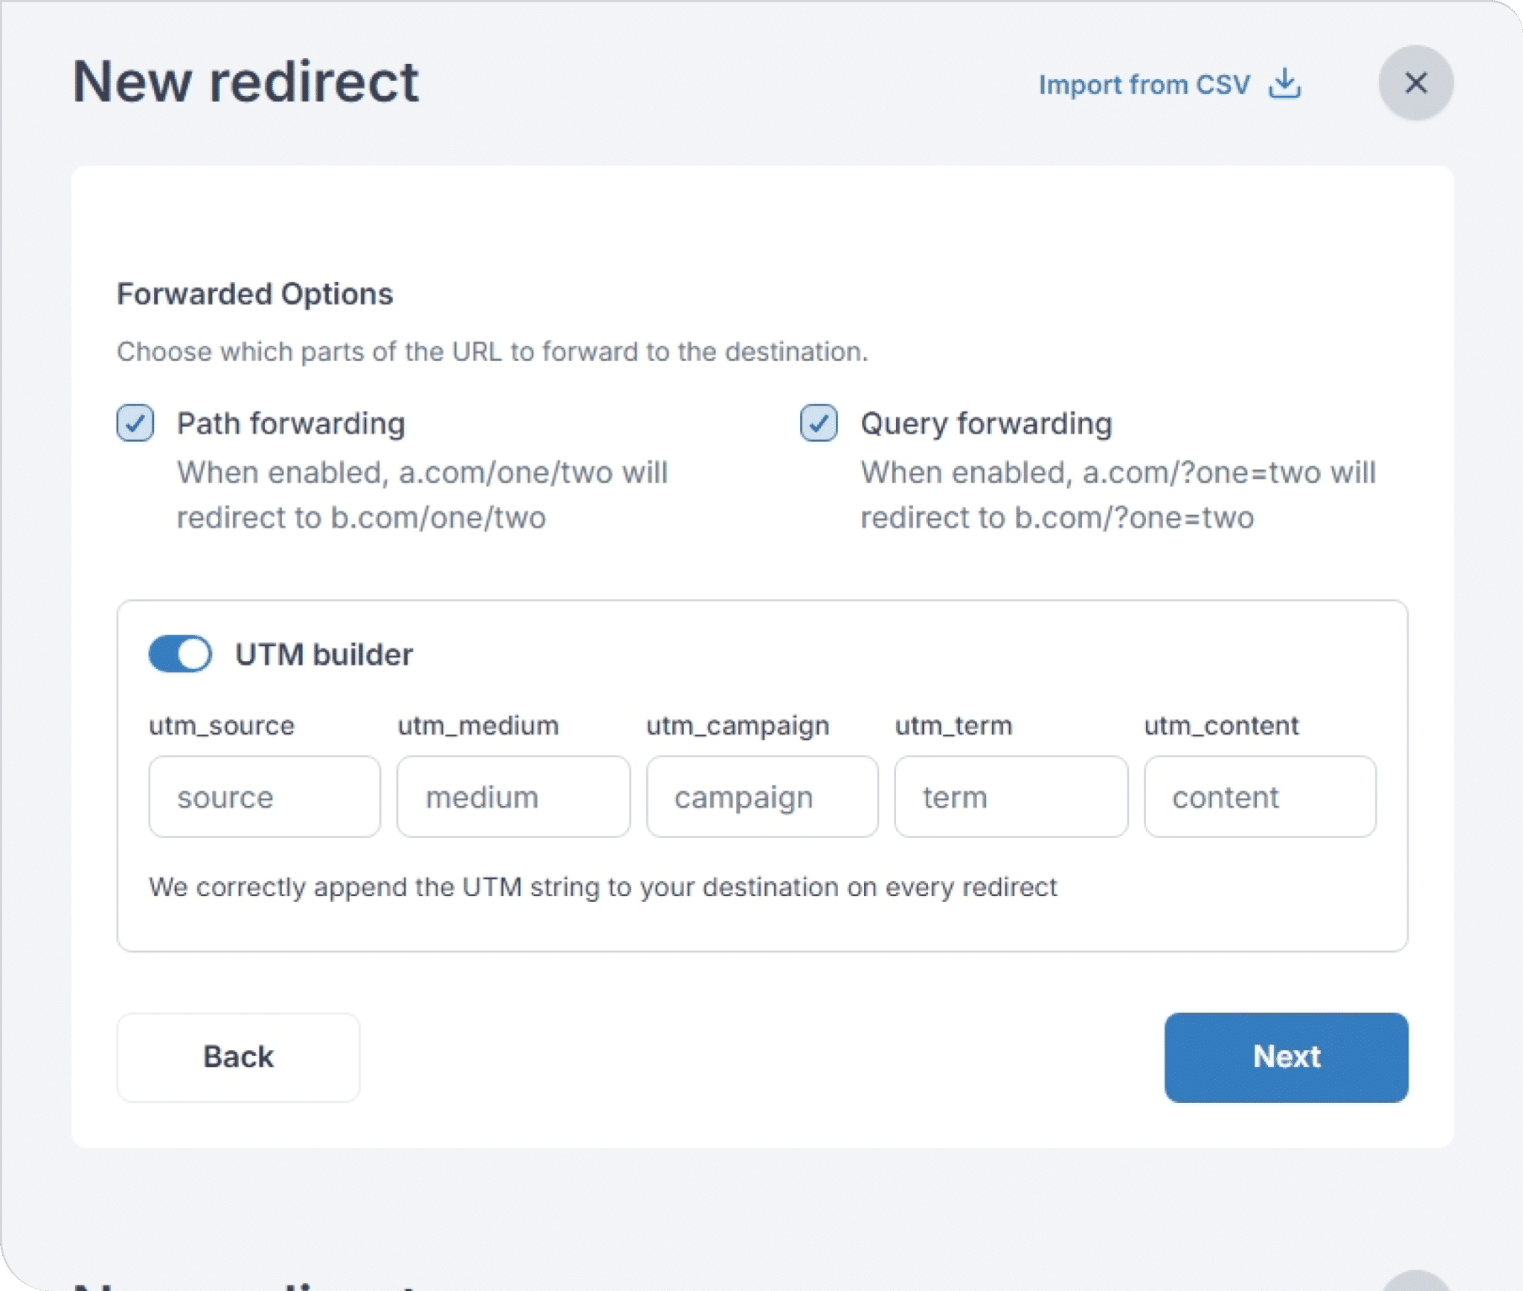
Task: Disable Query forwarding
Action: pos(819,422)
